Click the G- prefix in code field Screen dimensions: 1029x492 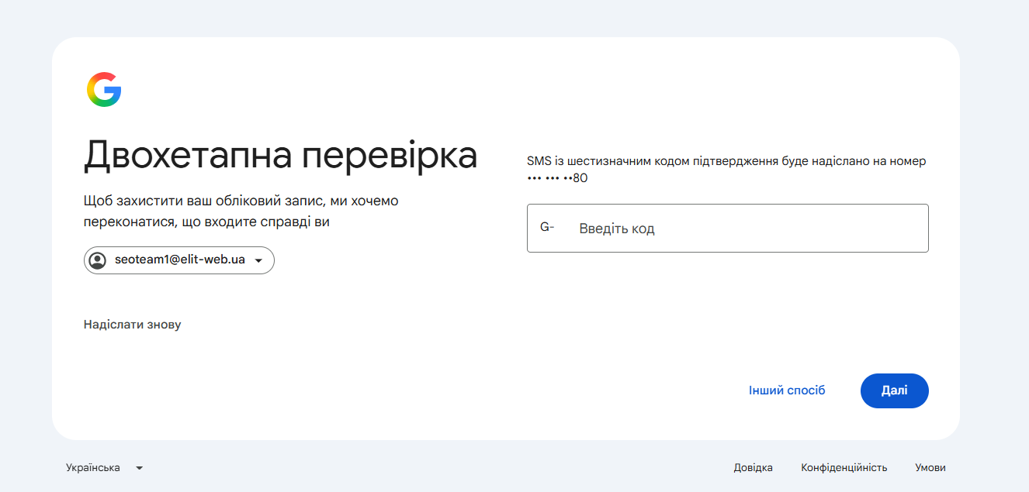click(x=547, y=227)
